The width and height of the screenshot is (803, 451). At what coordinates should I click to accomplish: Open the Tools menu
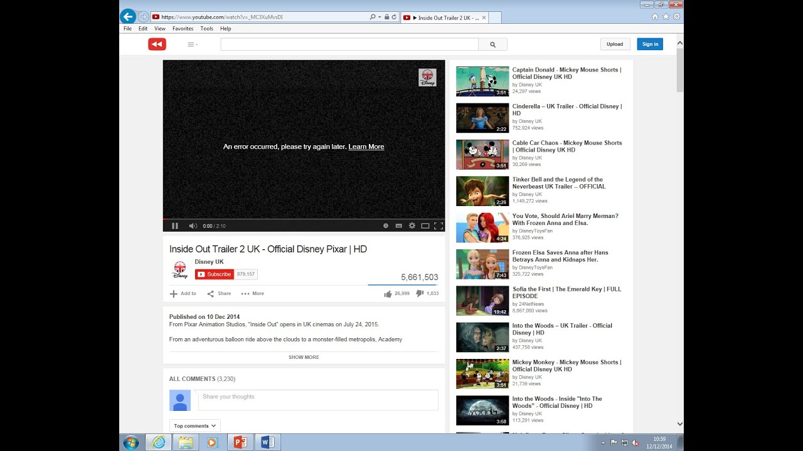click(207, 29)
